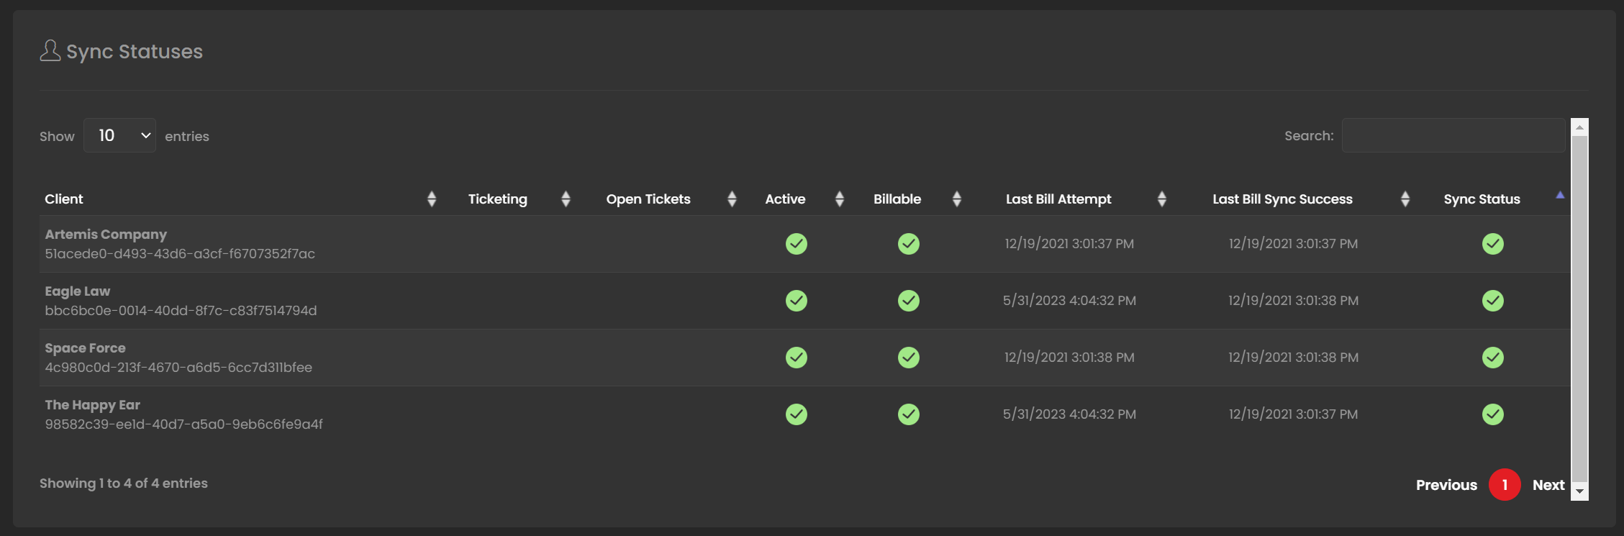Click Space Force's Sync Status checkmark
The image size is (1624, 536).
pos(1492,358)
